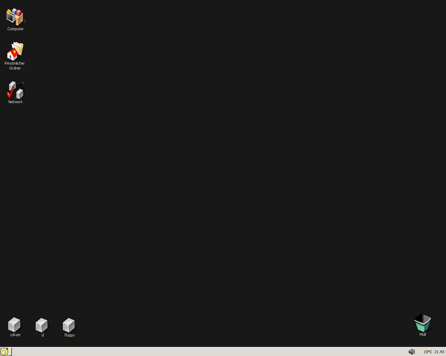Click the "Computer" icon label text
Screen dimensions: 446x356
point(16,29)
